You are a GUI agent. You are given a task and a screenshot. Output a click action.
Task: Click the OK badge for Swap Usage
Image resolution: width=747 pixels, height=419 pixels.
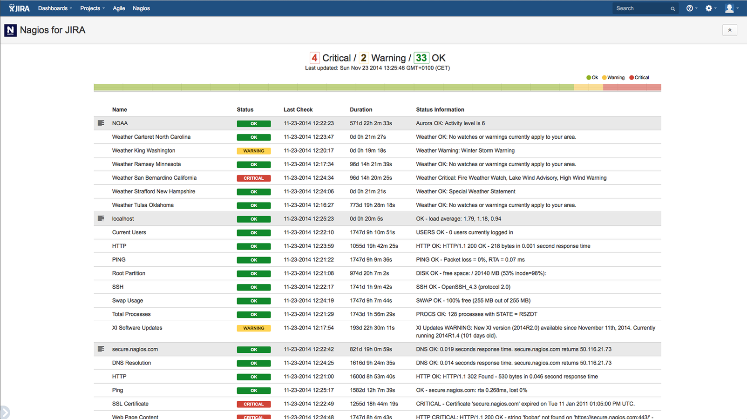(x=254, y=301)
